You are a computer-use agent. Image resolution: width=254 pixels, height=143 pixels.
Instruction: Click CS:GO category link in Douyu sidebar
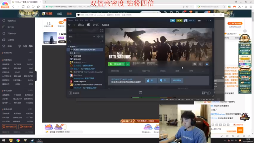[x=17, y=72]
